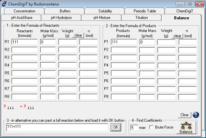Click the P3 product formula field
The height and width of the screenshot is (138, 206).
[x=124, y=58]
